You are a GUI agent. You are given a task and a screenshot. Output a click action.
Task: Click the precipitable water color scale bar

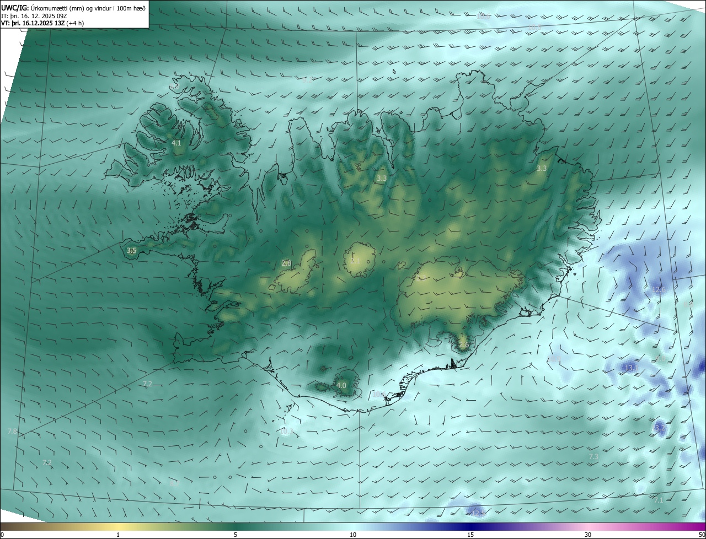pyautogui.click(x=353, y=527)
